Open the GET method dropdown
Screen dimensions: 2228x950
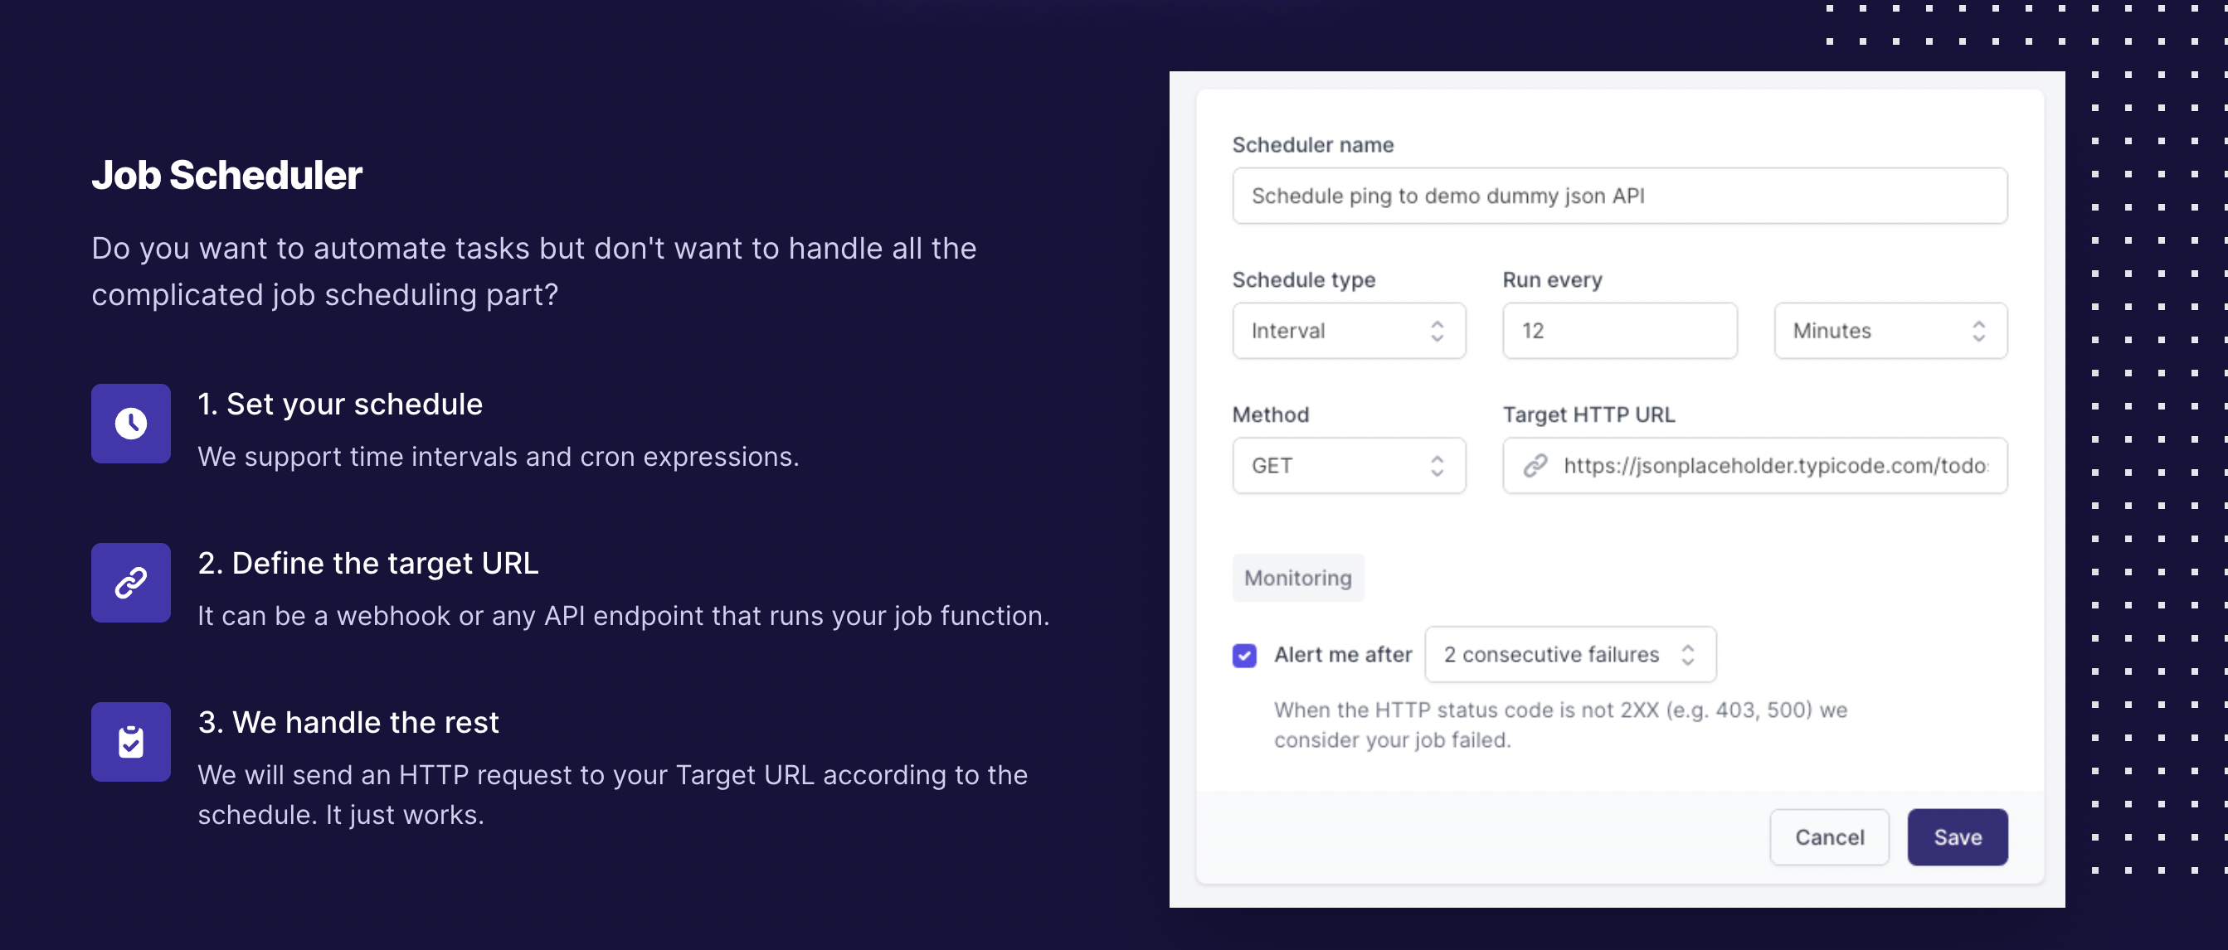pyautogui.click(x=1349, y=466)
